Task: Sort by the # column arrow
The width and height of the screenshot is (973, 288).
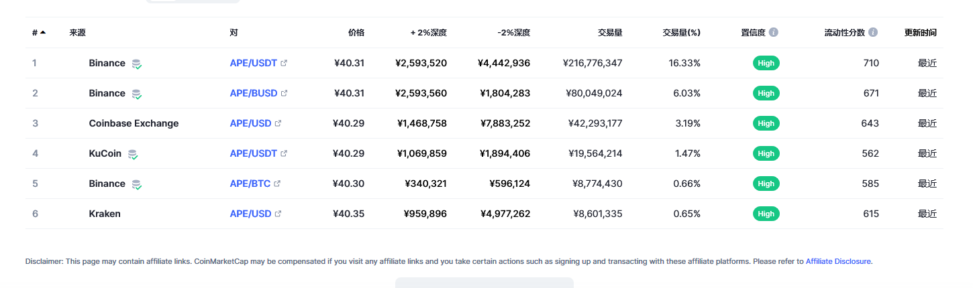Action: (x=43, y=32)
